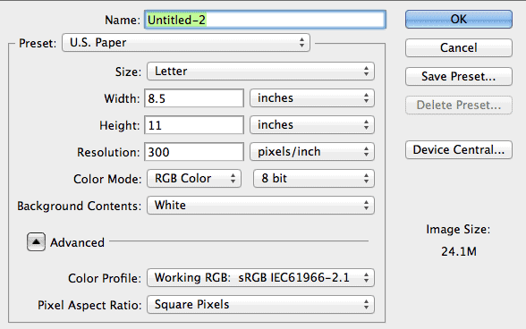Click the Image Size value 24.1M
Screen dimensions: 526x329
459,251
